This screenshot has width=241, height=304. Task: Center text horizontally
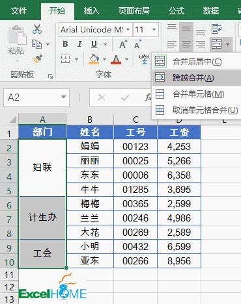coord(186,44)
